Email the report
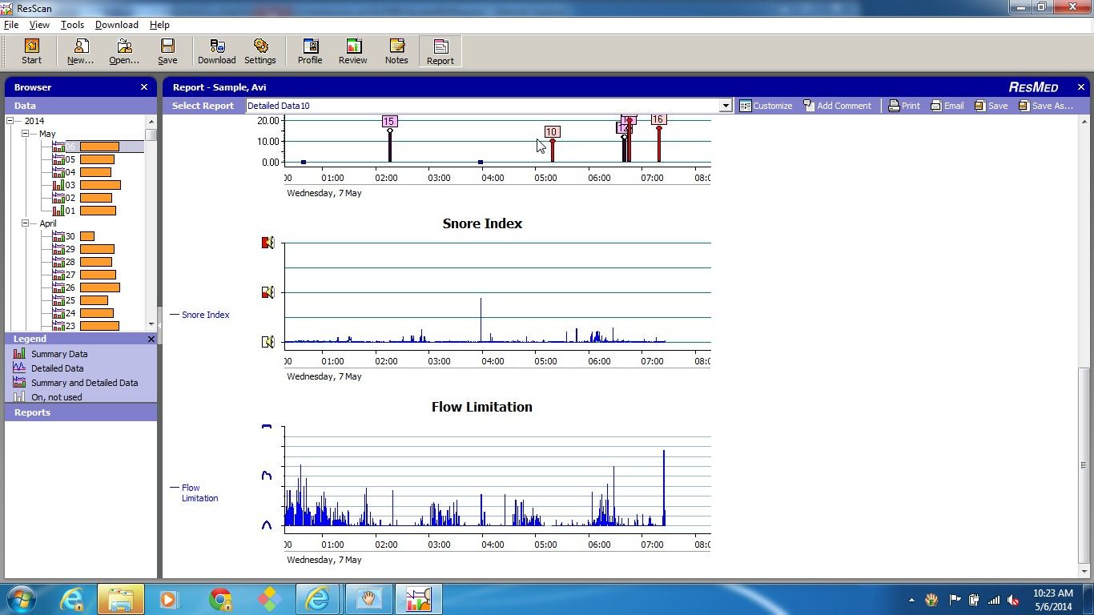 pos(947,106)
